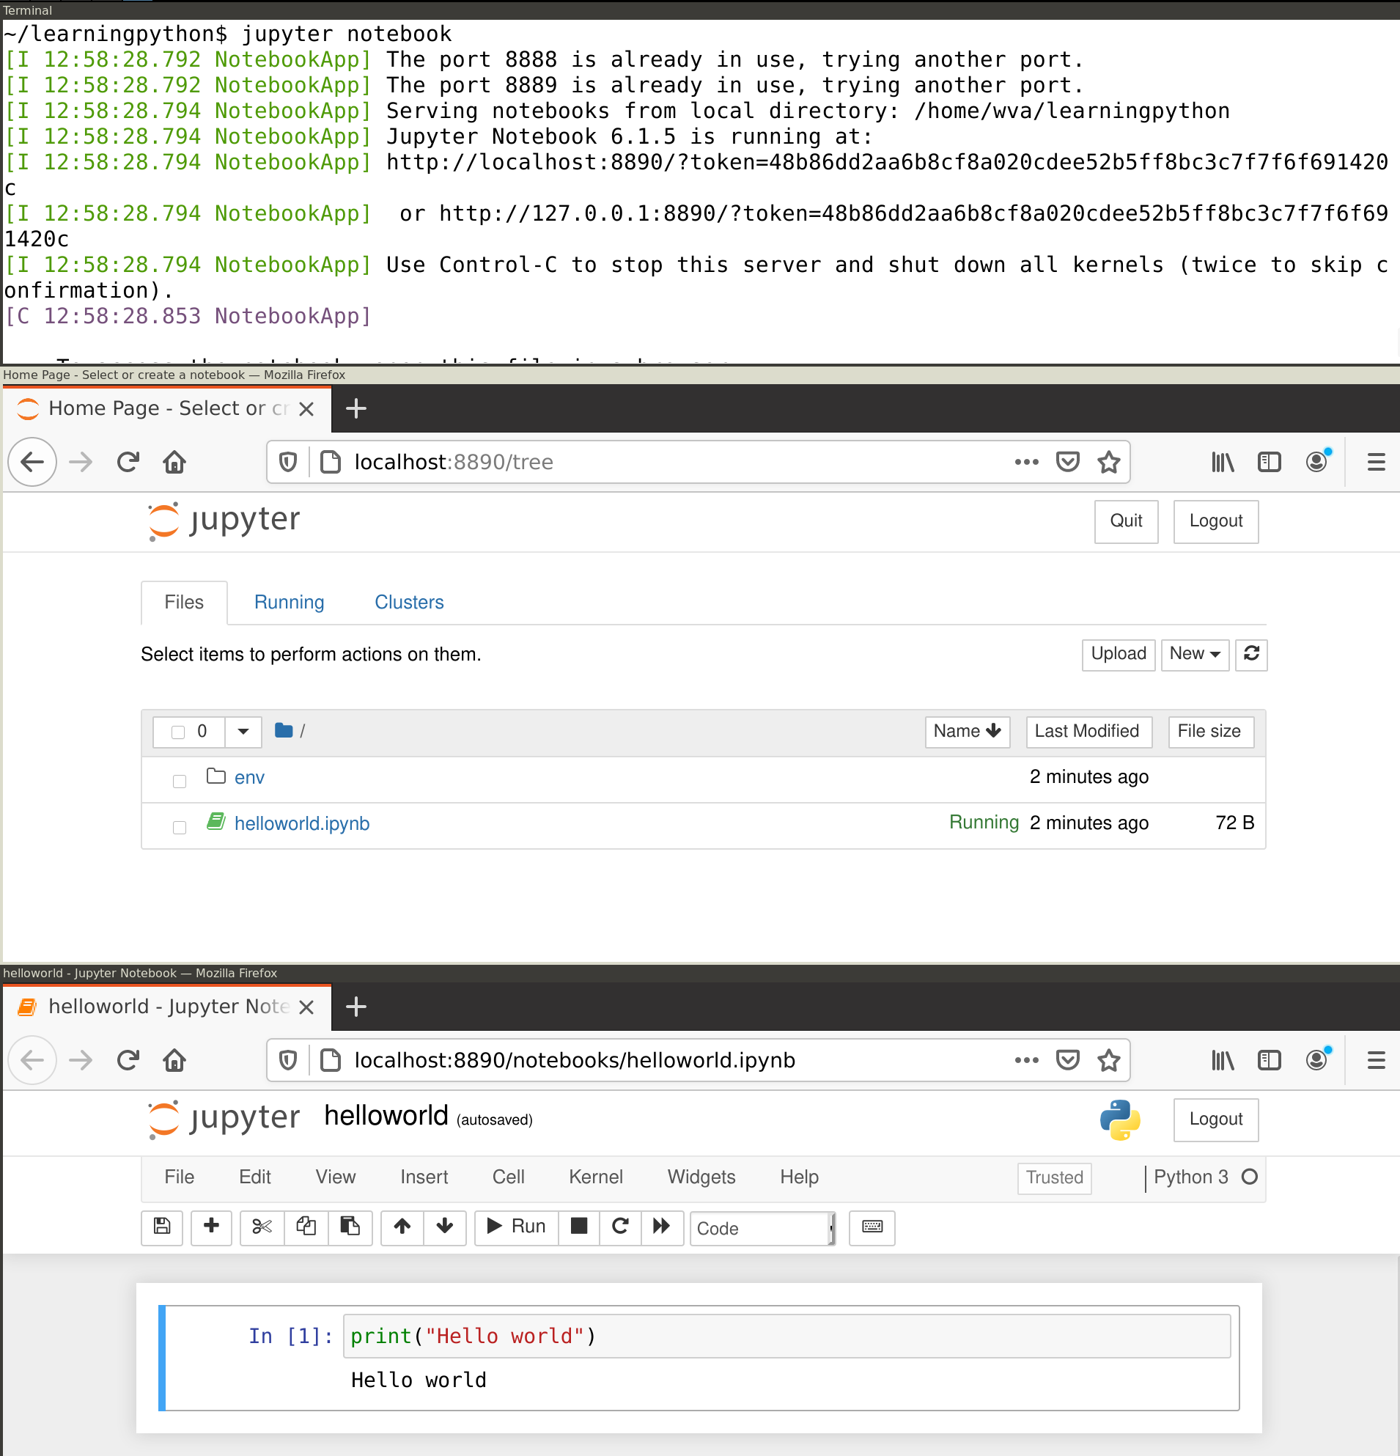Check the env folder checkbox
Viewport: 1400px width, 1456px height.
(179, 781)
